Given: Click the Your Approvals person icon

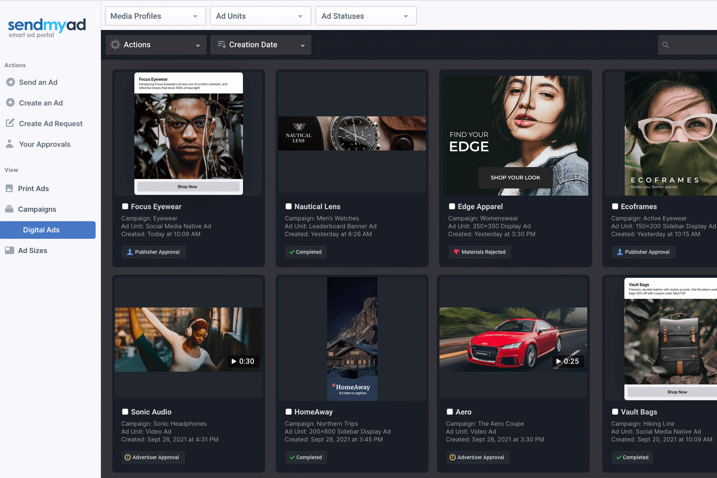Looking at the screenshot, I should [x=10, y=144].
